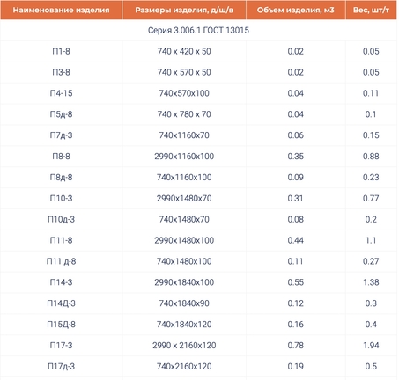This screenshot has width=399, height=380.
Task: Click weight value 1.94 for П17-3
Action: pos(371,346)
